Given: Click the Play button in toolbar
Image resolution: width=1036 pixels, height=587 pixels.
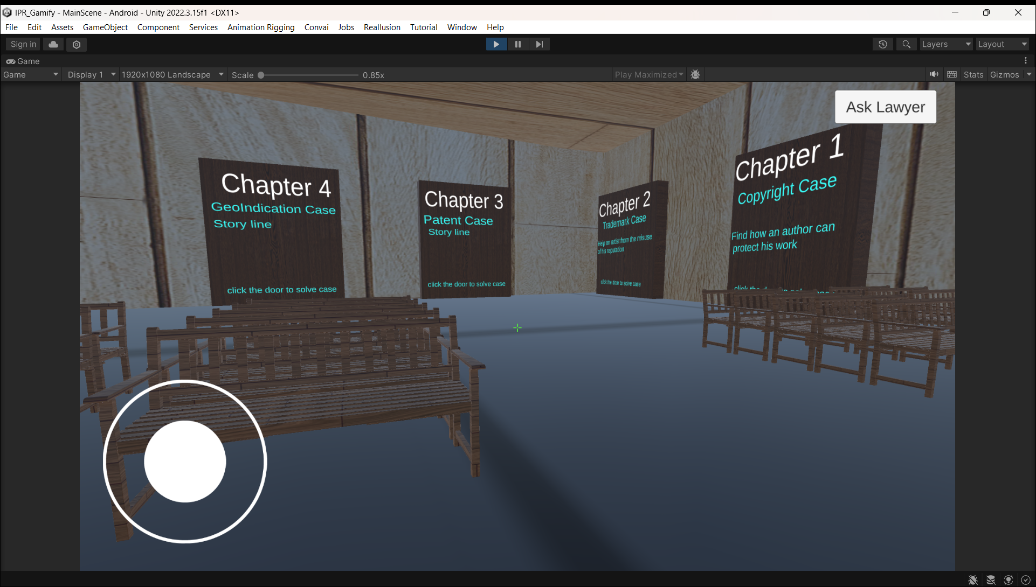Looking at the screenshot, I should [496, 44].
